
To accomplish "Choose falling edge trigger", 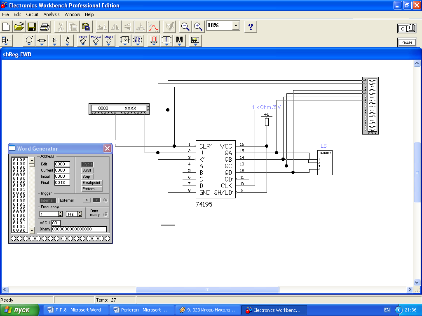I will pos(96,200).
